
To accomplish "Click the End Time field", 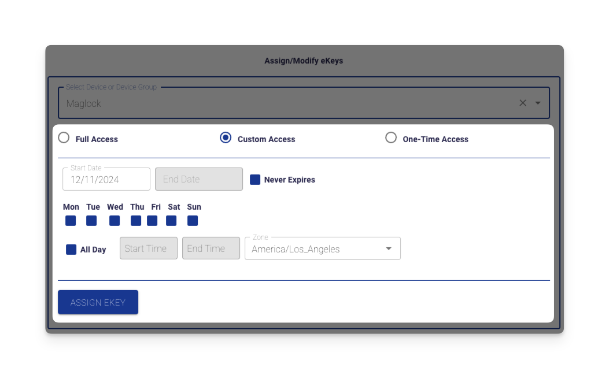I will pyautogui.click(x=211, y=248).
